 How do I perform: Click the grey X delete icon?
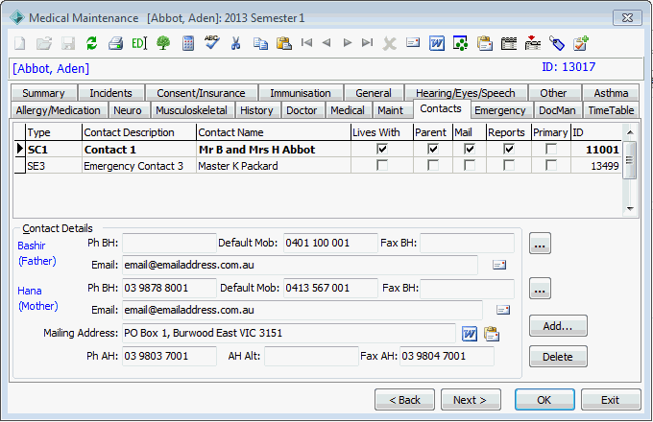pyautogui.click(x=389, y=44)
